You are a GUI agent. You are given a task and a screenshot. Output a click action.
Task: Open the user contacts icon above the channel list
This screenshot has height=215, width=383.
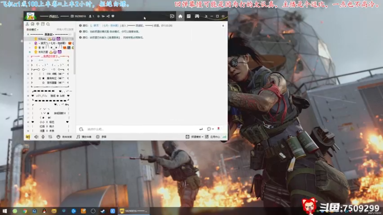[x=27, y=24]
